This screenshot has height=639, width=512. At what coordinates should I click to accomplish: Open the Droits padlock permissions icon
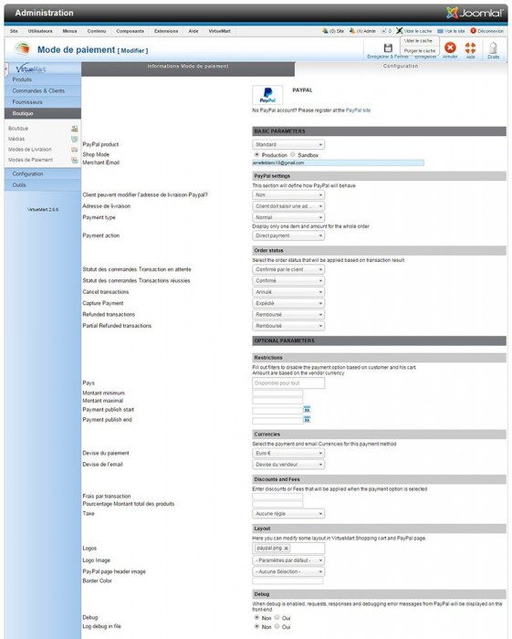pos(493,47)
